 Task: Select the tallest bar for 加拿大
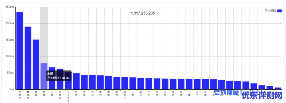point(20,51)
